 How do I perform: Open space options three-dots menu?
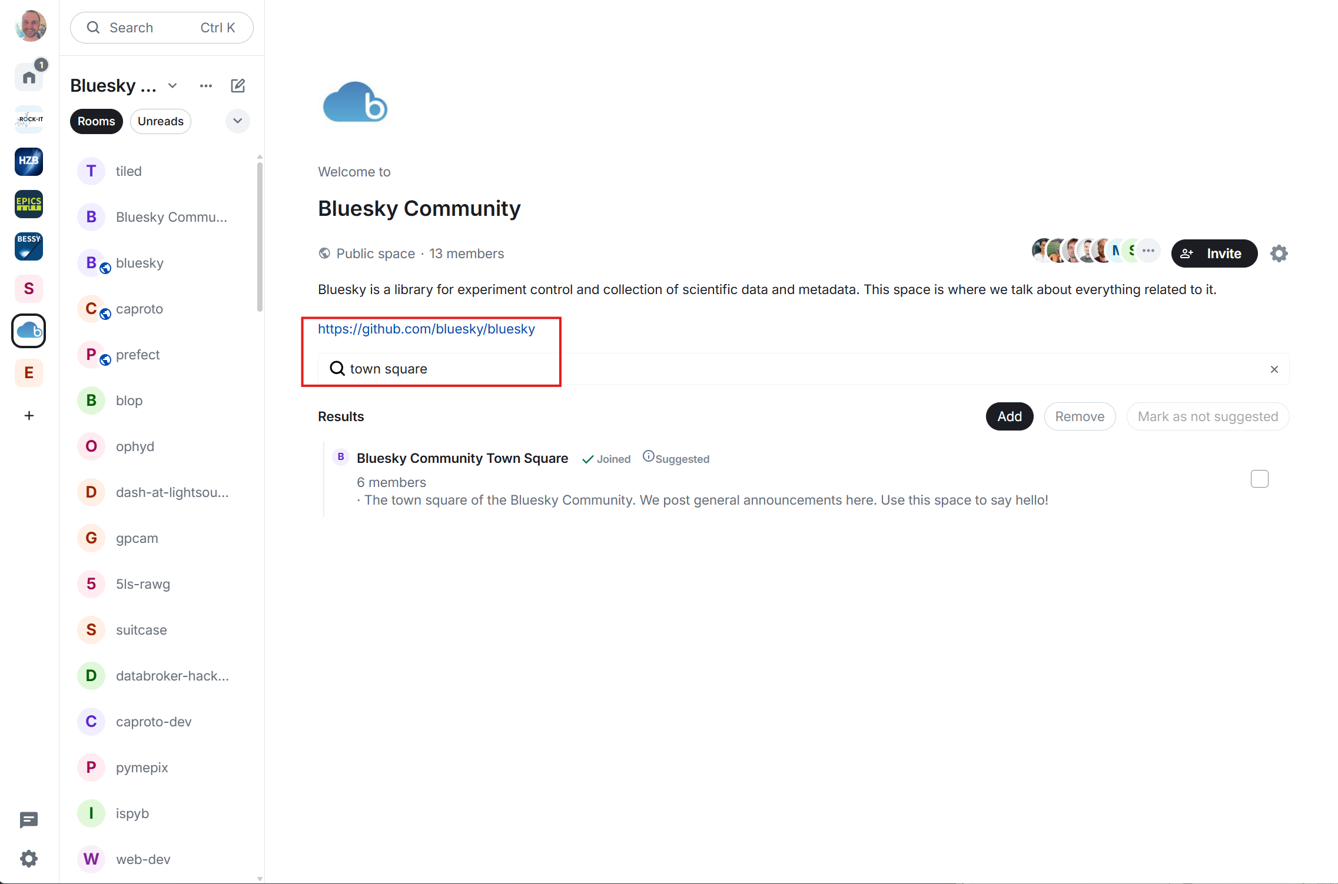206,86
